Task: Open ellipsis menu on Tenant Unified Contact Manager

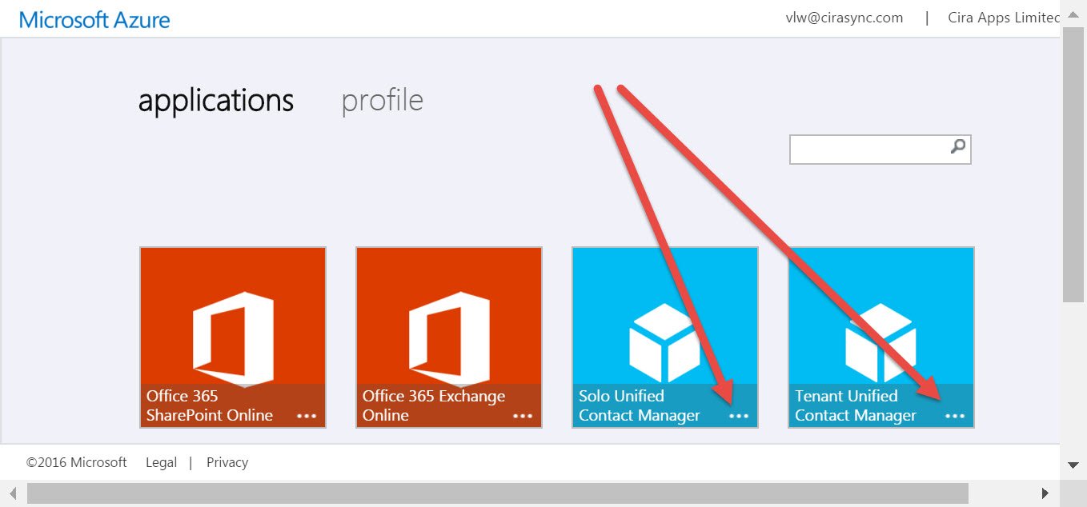Action: 955,416
